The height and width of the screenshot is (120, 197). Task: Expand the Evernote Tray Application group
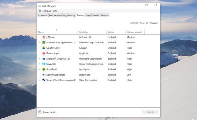coord(39,43)
